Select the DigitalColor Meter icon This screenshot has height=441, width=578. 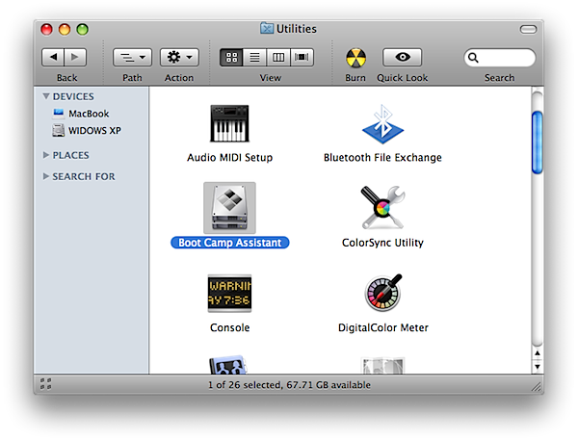pos(383,293)
